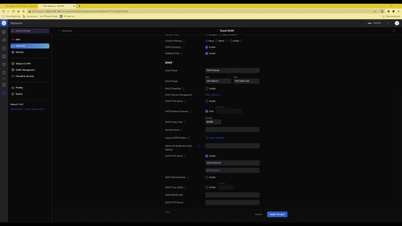Click the browser extensions puzzle icon

394,11
